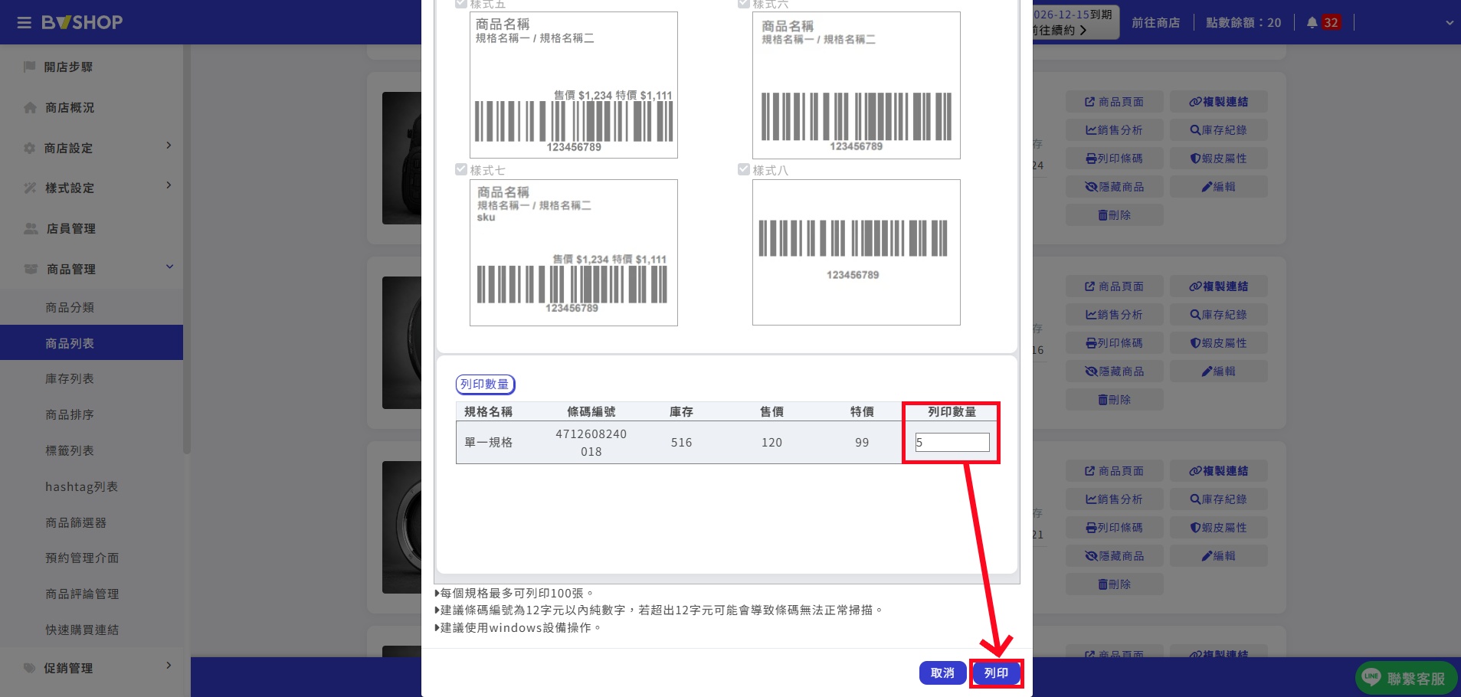Click the second product's 隱藏商品 button

pos(1114,371)
